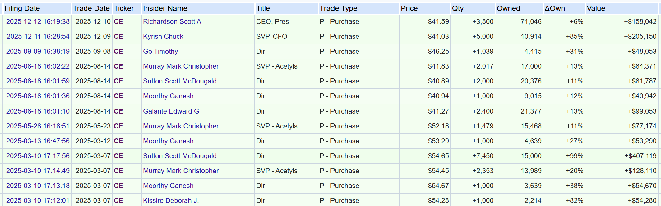Sort by the Trade Date column header
The height and width of the screenshot is (206, 661).
coord(91,8)
